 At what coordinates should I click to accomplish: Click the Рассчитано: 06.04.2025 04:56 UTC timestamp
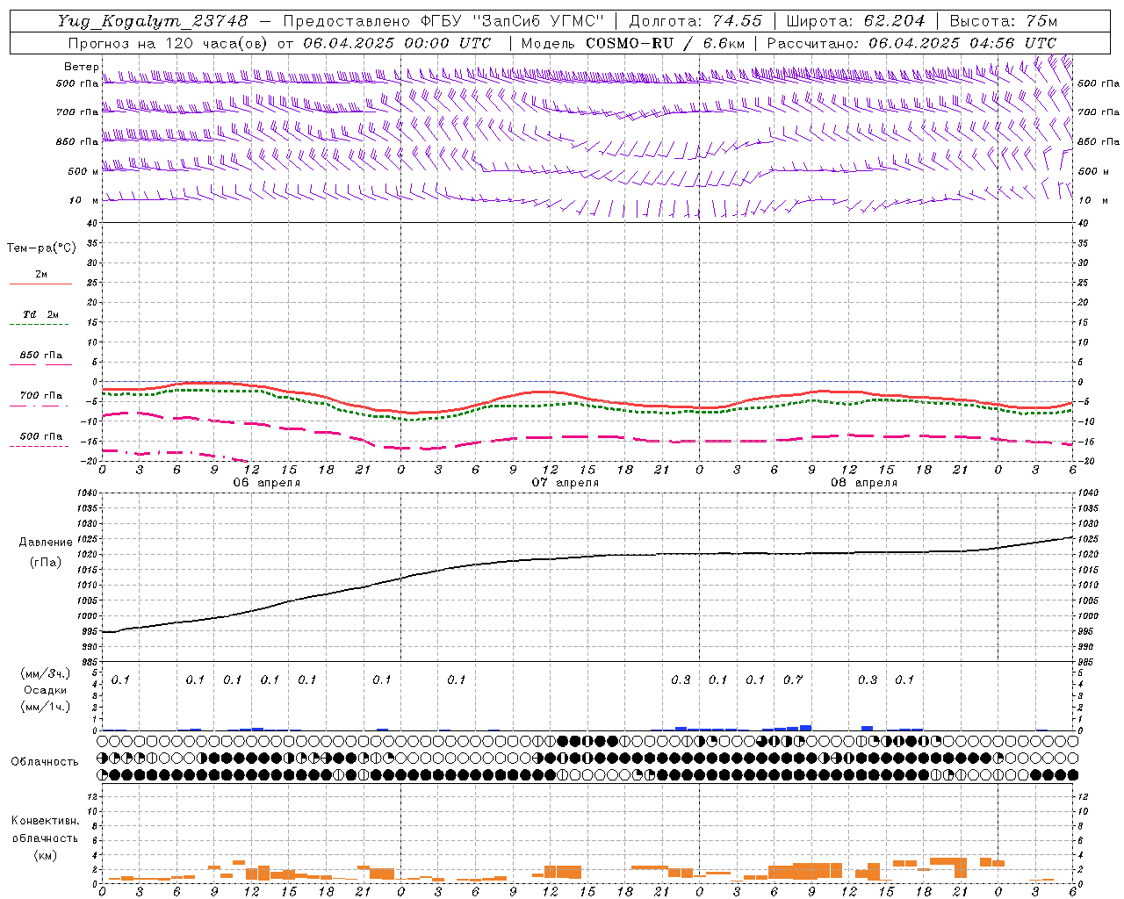[x=911, y=43]
